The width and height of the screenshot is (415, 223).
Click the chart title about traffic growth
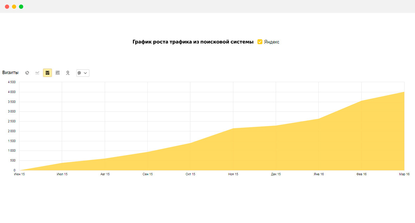pos(193,42)
